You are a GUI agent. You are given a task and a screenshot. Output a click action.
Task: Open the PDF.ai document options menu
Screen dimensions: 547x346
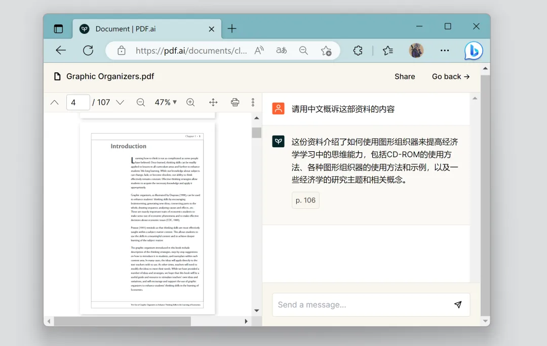coord(253,102)
